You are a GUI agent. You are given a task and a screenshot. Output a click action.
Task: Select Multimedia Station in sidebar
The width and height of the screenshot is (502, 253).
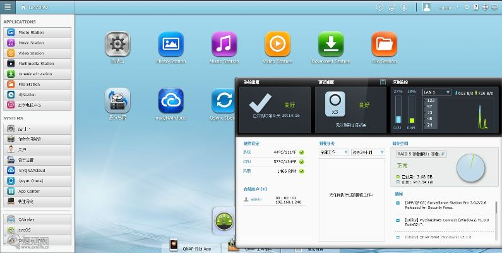pos(37,63)
